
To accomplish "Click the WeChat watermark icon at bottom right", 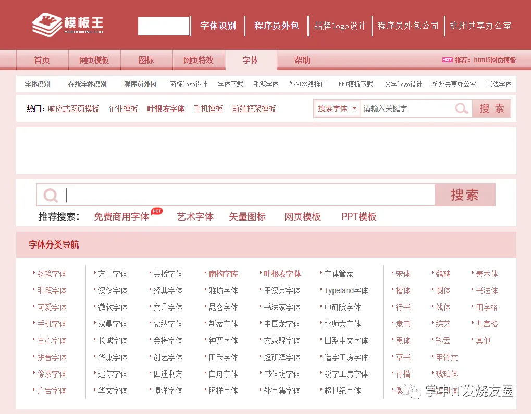I will point(412,391).
